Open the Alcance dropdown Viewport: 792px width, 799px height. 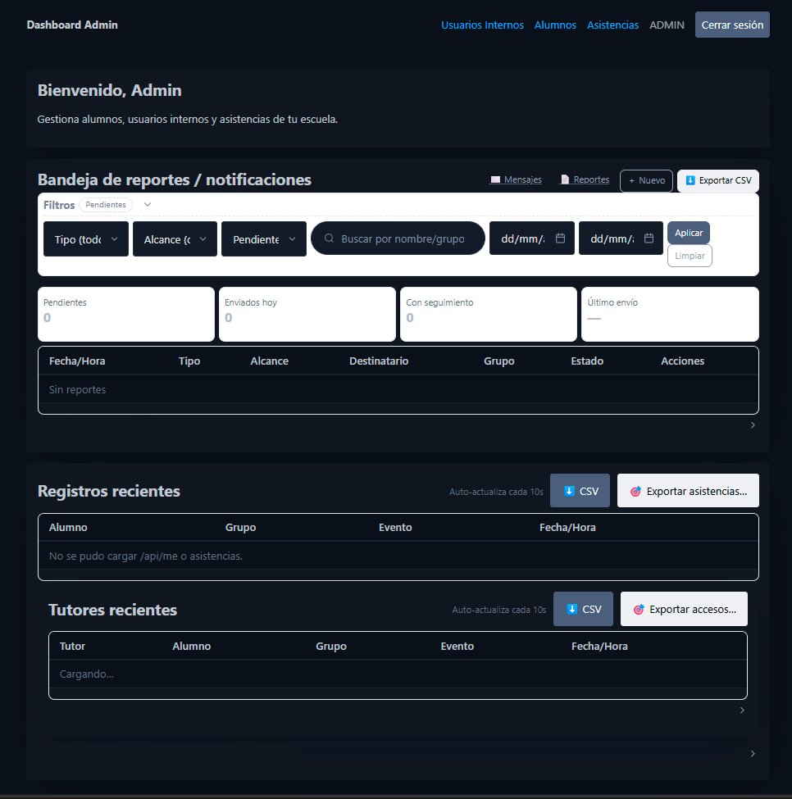(175, 238)
